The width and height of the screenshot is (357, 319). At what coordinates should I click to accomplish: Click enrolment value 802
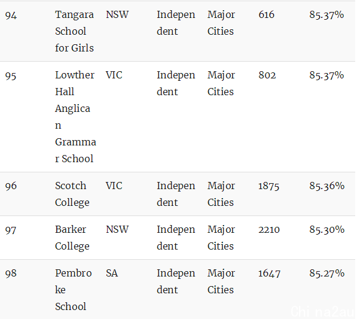point(267,75)
